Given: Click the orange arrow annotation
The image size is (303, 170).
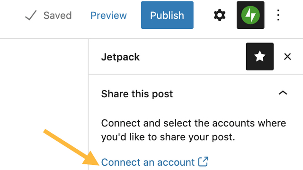Looking at the screenshot, I should (x=71, y=147).
